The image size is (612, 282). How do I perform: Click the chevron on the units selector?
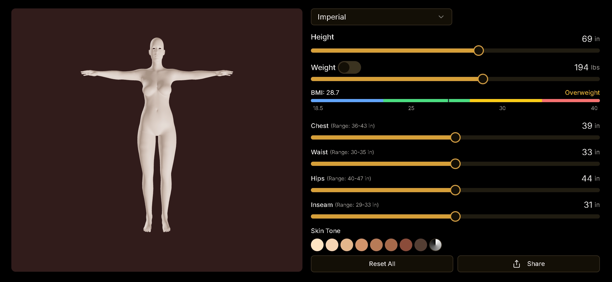click(x=441, y=17)
